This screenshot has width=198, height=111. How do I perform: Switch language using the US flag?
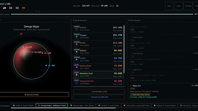coord(5,8)
